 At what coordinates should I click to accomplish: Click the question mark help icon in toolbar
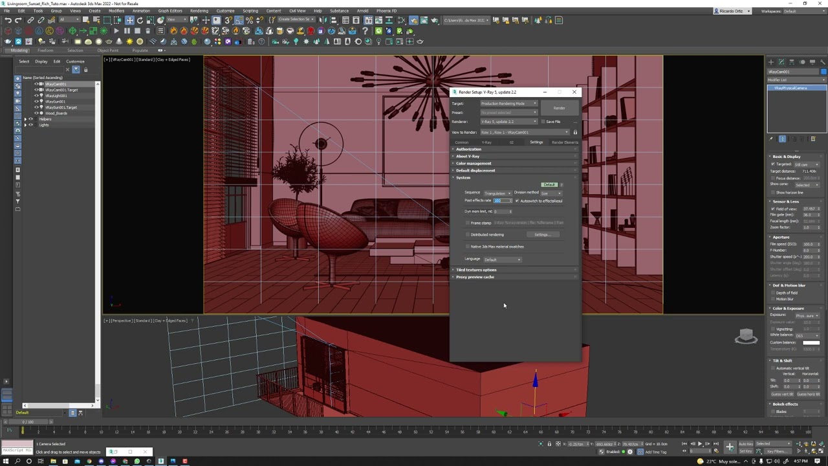pyautogui.click(x=365, y=30)
